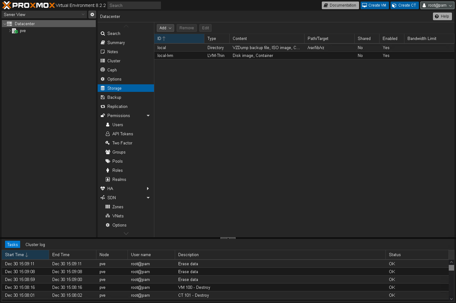456x303 pixels.
Task: Click the Pools tag icon
Action: click(x=108, y=161)
